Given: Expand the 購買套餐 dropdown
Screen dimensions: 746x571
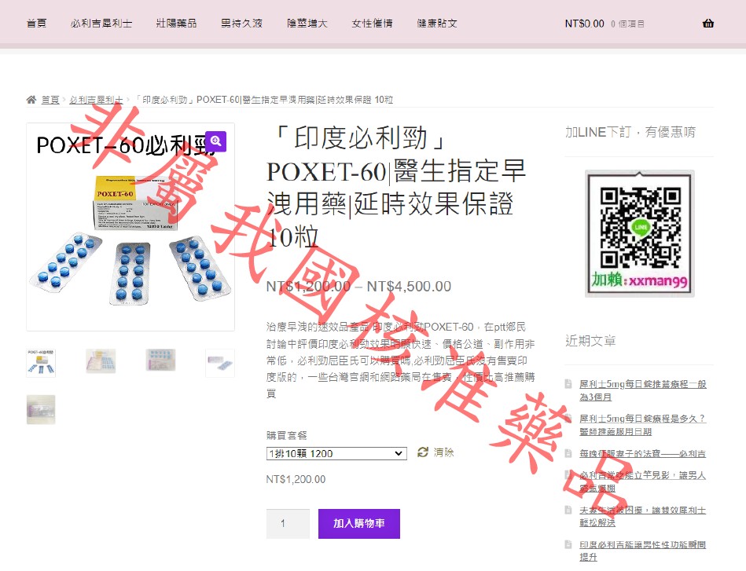Looking at the screenshot, I should pyautogui.click(x=336, y=453).
